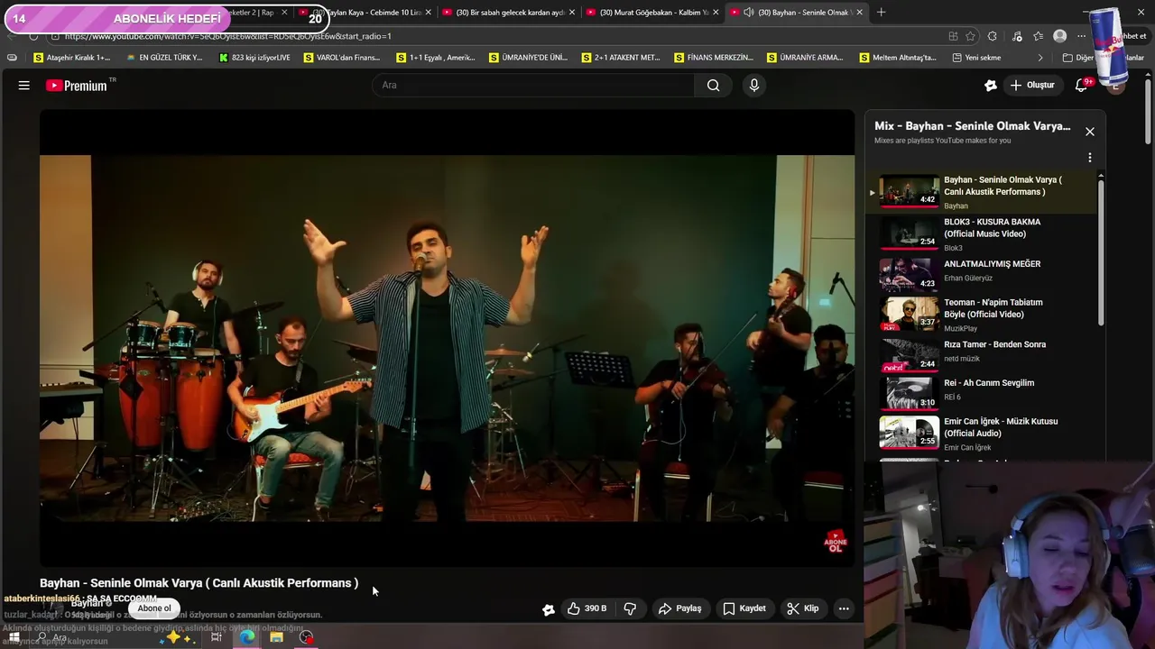The height and width of the screenshot is (649, 1155).
Task: Open 823 kişi izliyor LIVE bookmark
Action: click(254, 58)
